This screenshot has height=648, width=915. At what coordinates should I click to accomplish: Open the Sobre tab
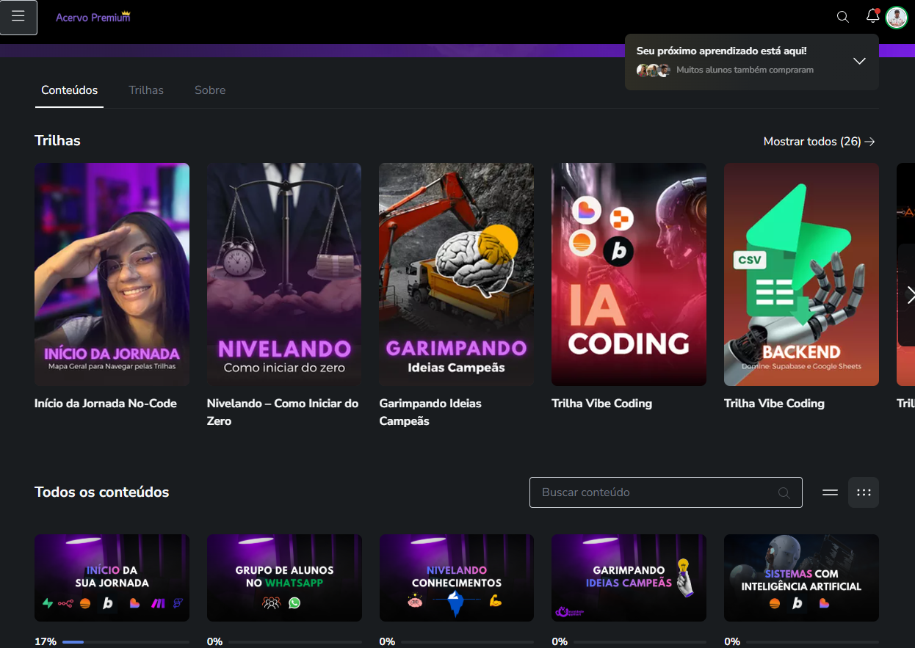(210, 90)
